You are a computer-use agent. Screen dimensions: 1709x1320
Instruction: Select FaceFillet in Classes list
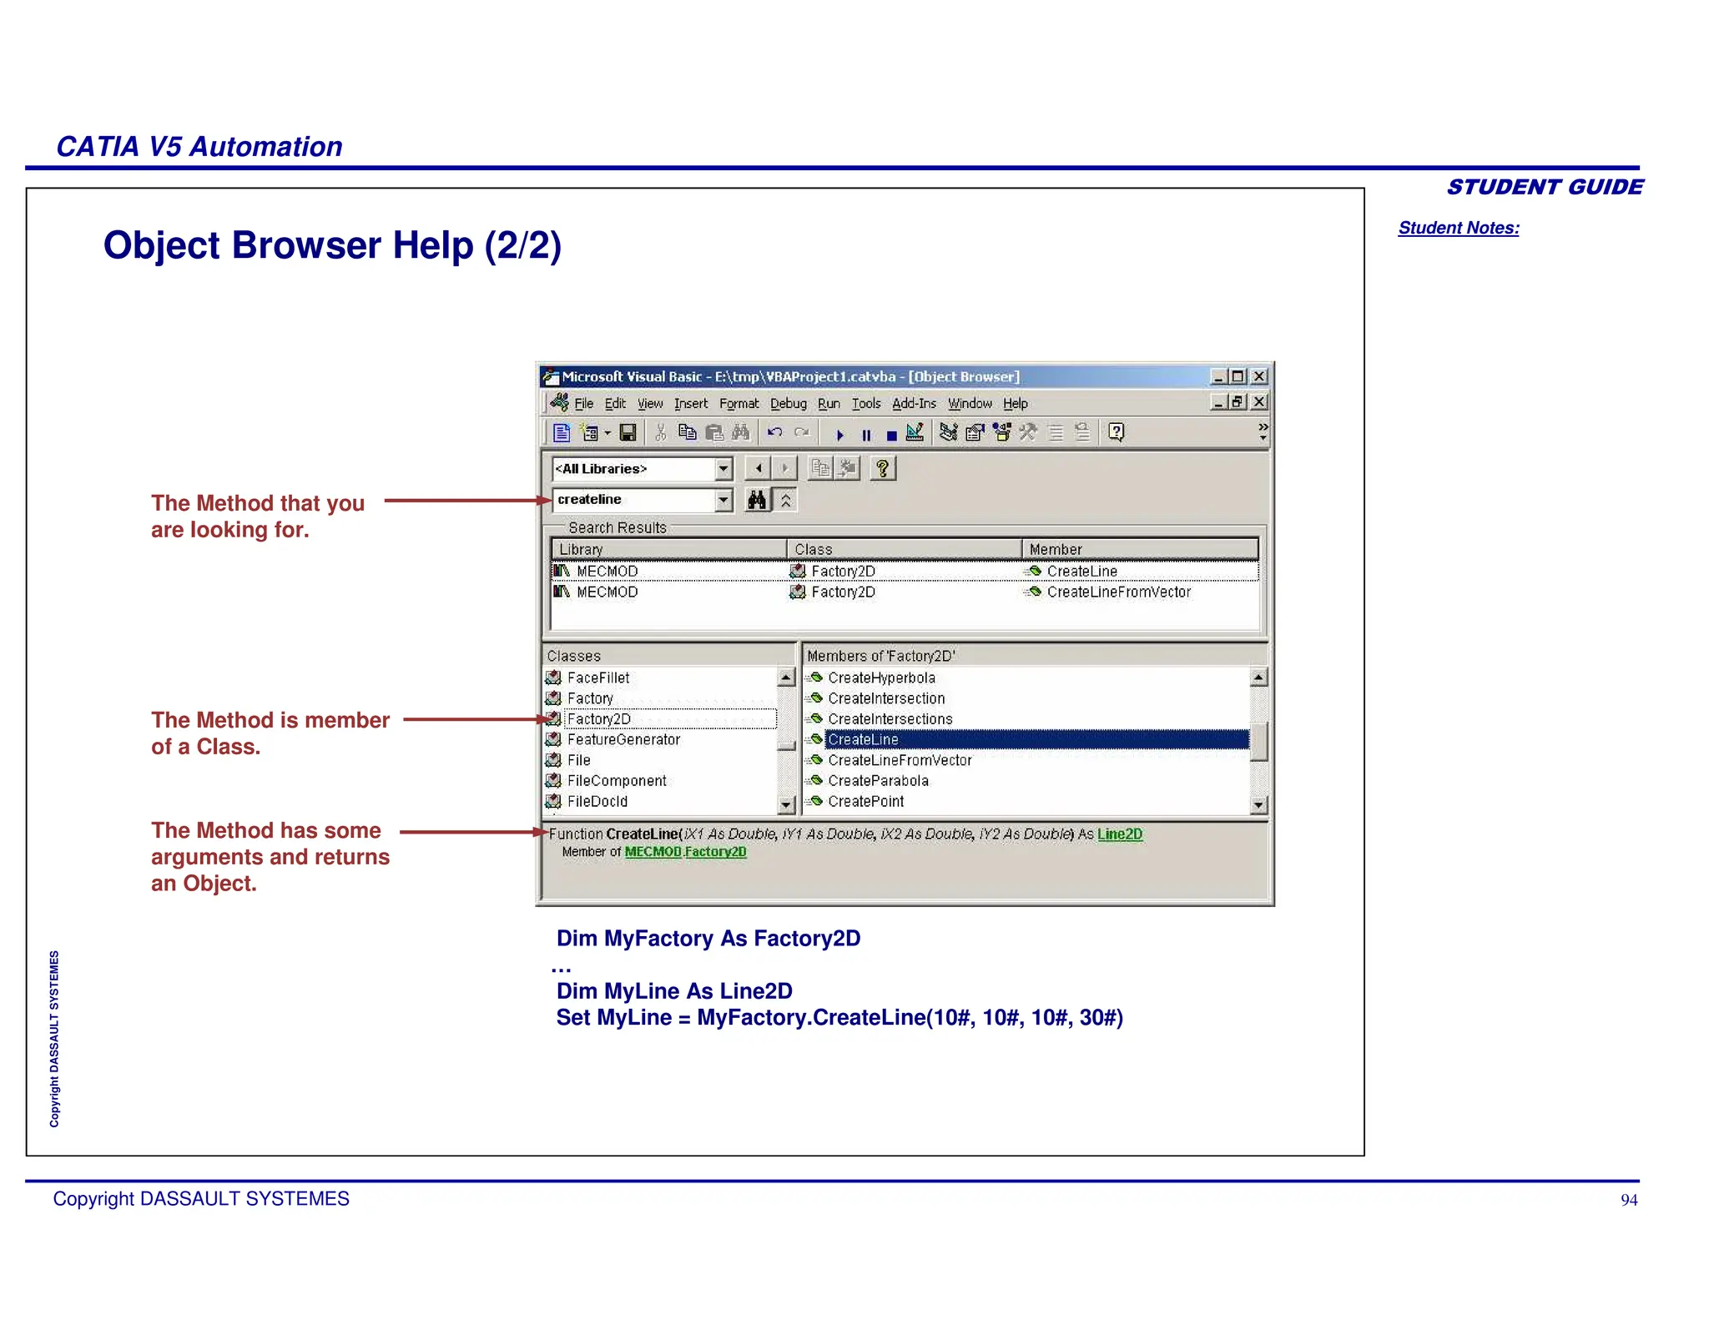pos(598,678)
